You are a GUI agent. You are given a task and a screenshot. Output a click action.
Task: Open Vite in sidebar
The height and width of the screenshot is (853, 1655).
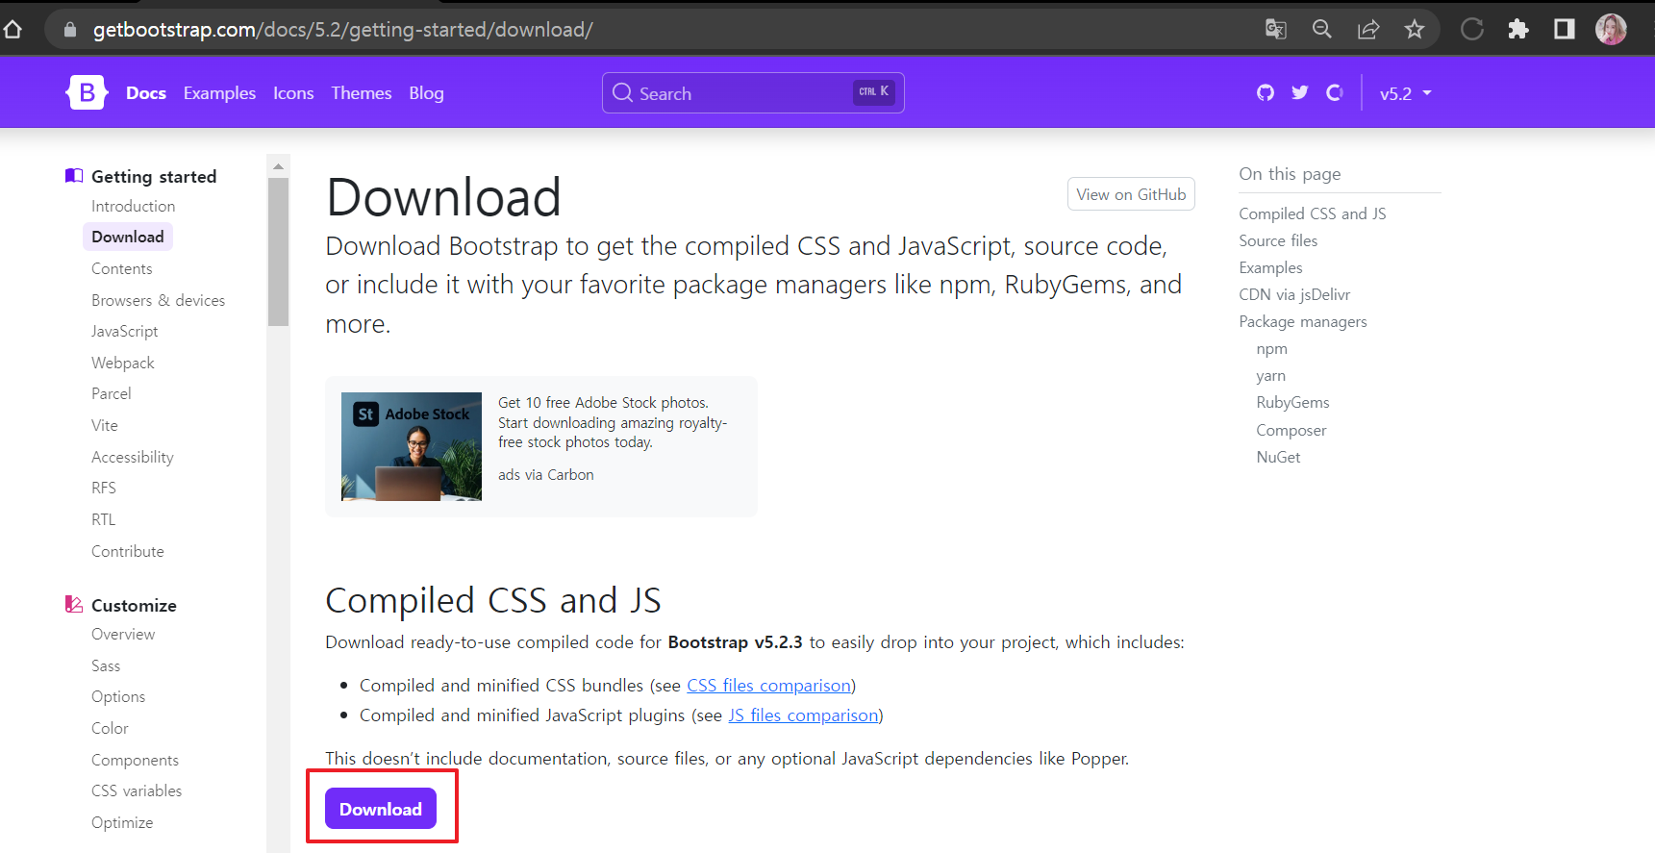click(104, 425)
